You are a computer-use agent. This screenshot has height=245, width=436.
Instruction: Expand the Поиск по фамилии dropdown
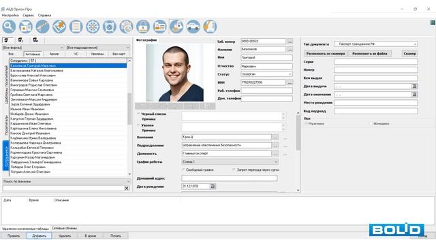[67, 182]
